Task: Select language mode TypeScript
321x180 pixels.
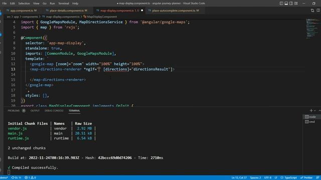Action: tap(289, 178)
